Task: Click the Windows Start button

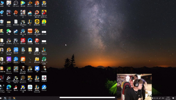Action: click(x=1, y=98)
